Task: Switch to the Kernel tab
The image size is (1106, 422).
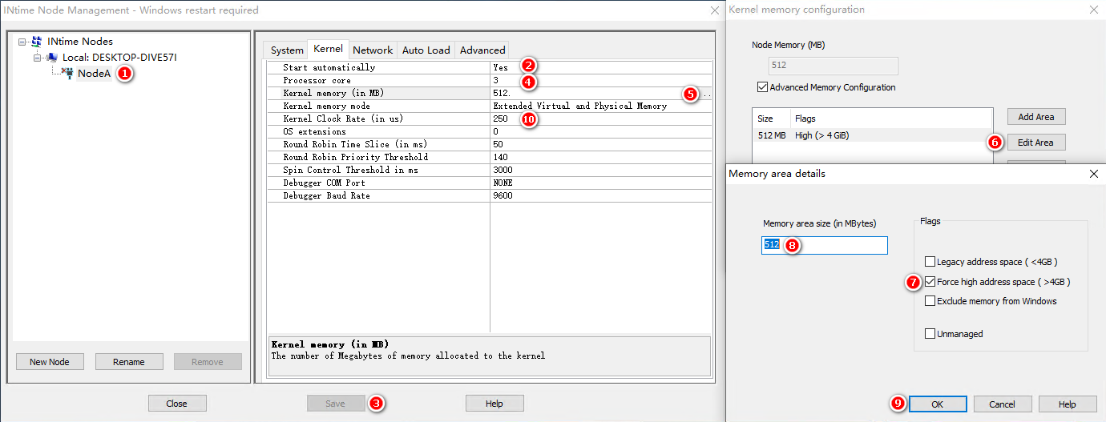Action: point(329,49)
